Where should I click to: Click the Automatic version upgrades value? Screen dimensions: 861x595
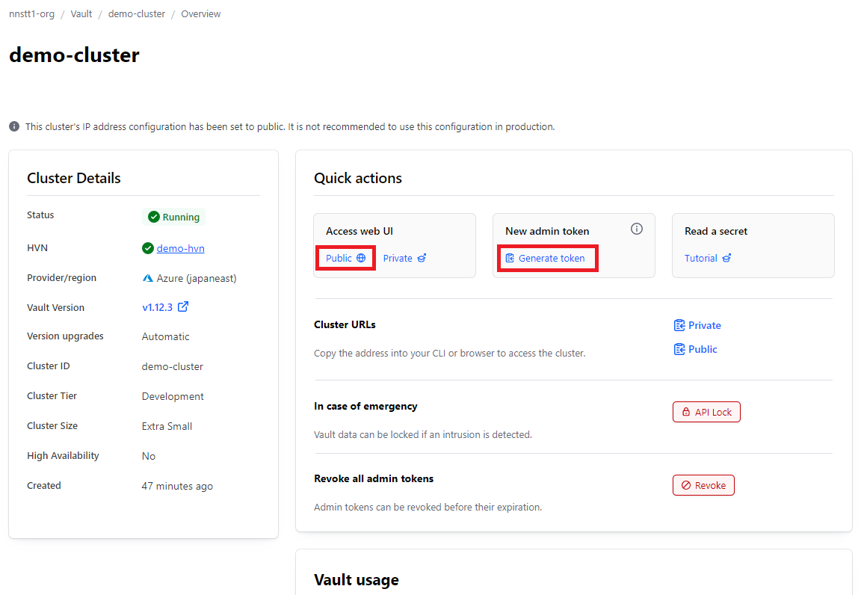click(x=165, y=337)
